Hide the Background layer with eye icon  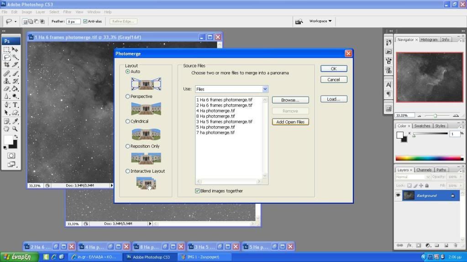(x=398, y=195)
